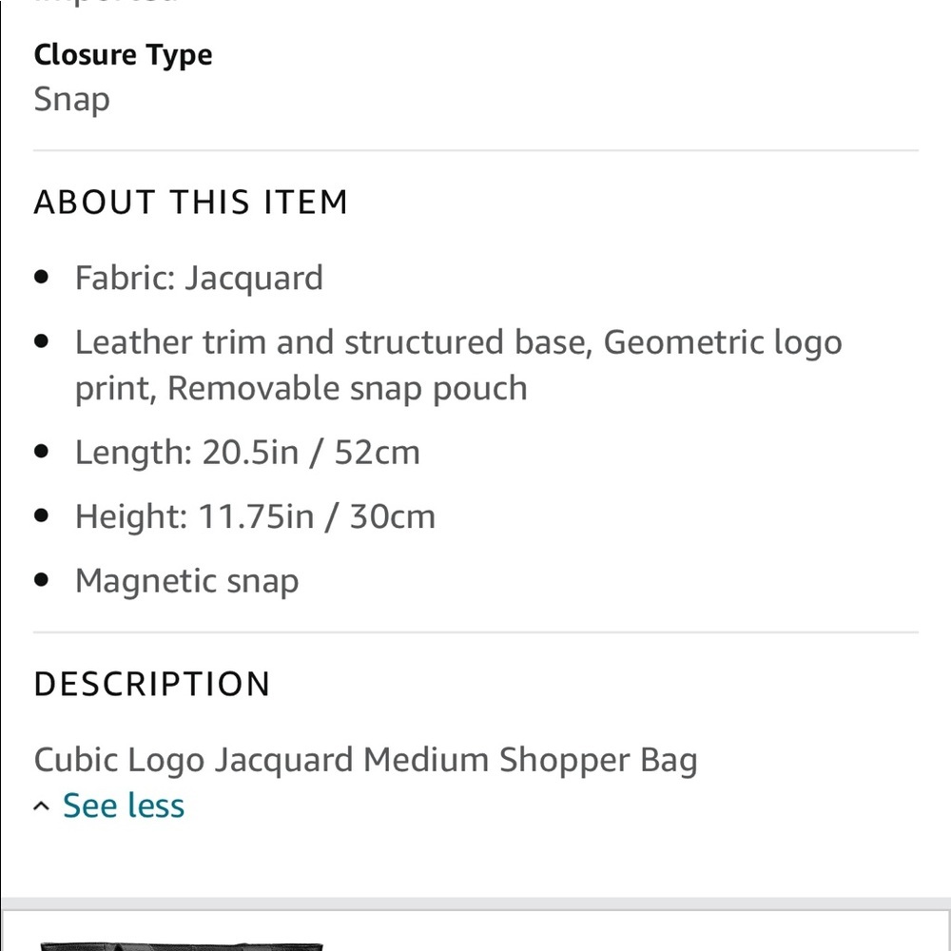Select the bullet marker beside Length: 20.5in
The height and width of the screenshot is (951, 951).
pos(40,450)
